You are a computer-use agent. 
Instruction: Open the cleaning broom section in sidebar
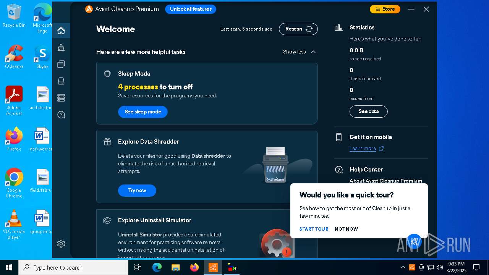point(61,47)
